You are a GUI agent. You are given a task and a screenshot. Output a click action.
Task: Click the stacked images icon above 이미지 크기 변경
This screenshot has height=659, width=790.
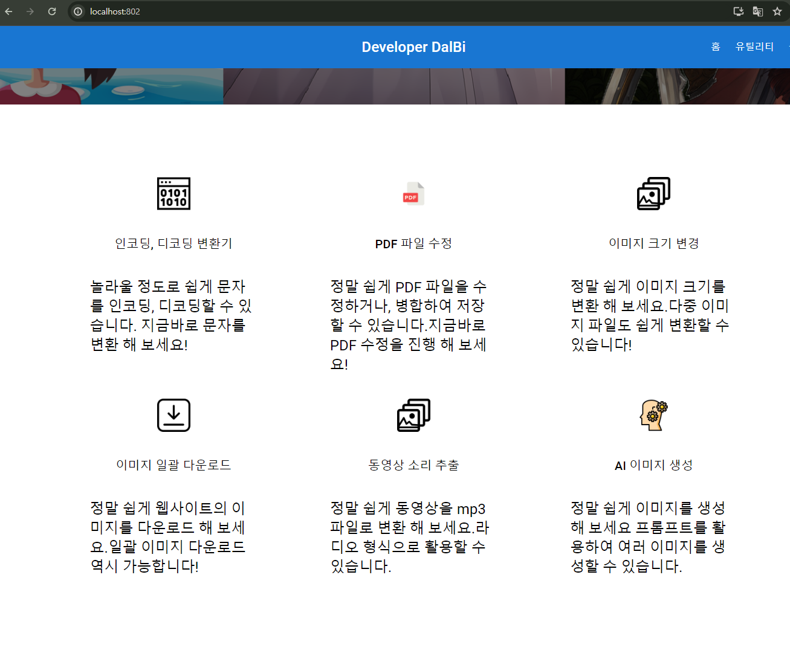point(653,193)
